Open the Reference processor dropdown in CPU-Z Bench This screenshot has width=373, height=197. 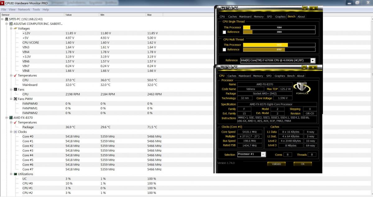click(312, 61)
